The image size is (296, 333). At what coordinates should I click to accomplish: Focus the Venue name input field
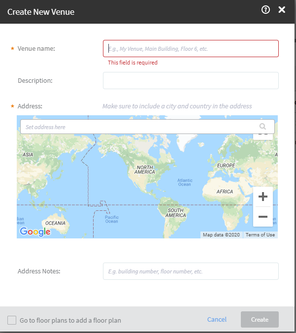click(191, 49)
